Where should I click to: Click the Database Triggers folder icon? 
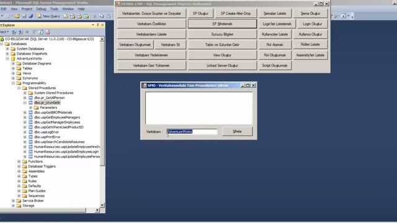click(25, 167)
